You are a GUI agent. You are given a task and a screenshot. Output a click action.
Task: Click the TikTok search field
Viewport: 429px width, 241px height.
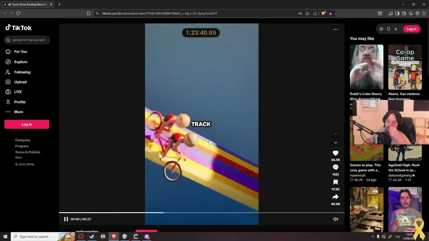[27, 40]
